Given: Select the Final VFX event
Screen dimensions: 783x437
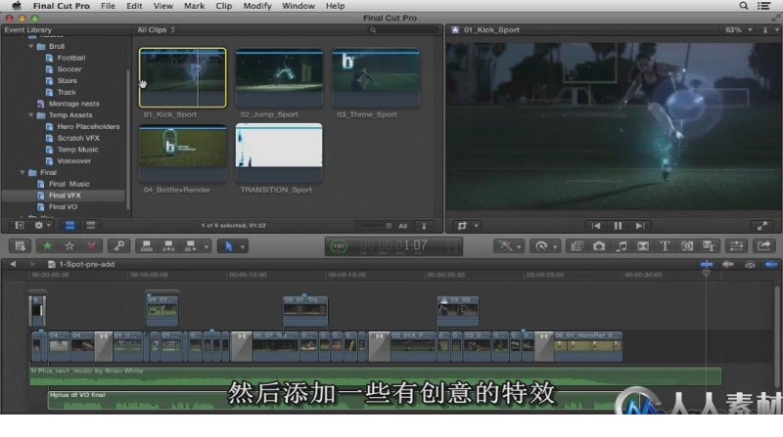Looking at the screenshot, I should click(x=64, y=196).
